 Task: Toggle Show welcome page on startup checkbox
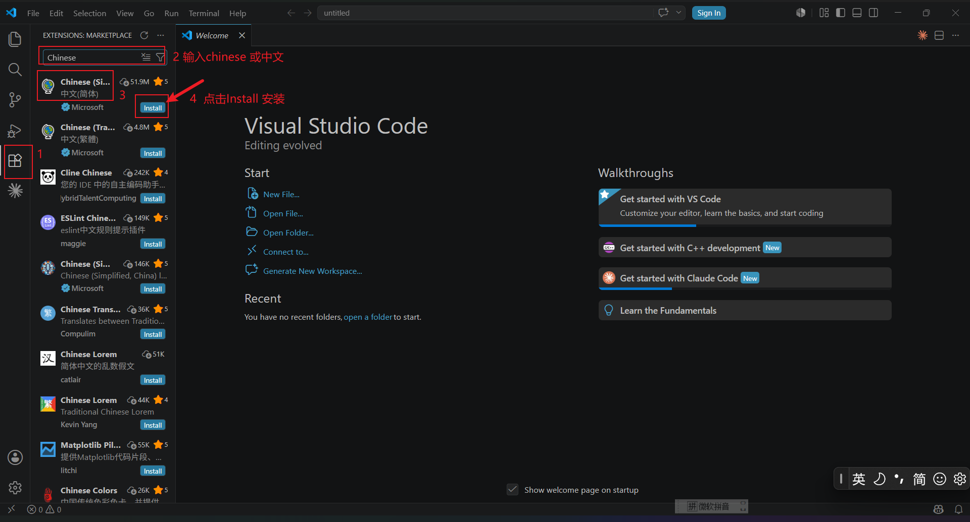click(513, 490)
